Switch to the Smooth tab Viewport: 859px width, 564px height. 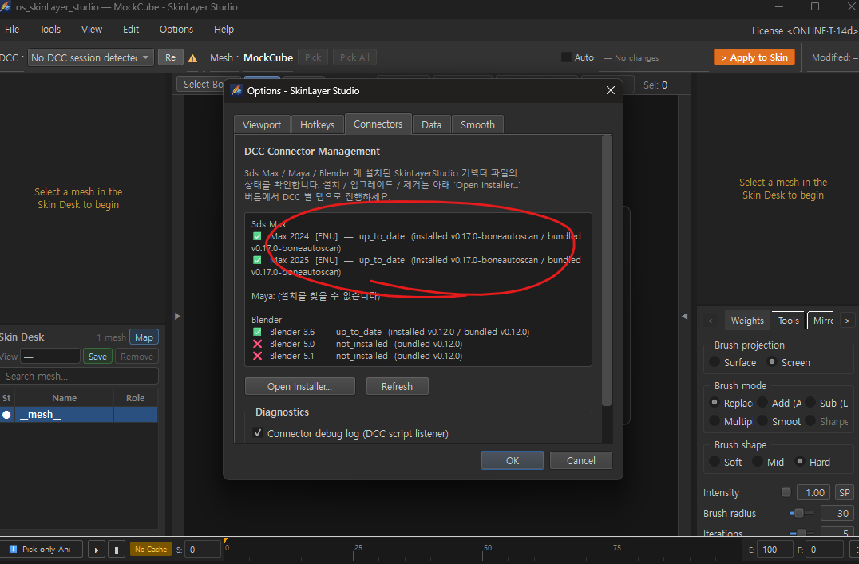(x=477, y=125)
